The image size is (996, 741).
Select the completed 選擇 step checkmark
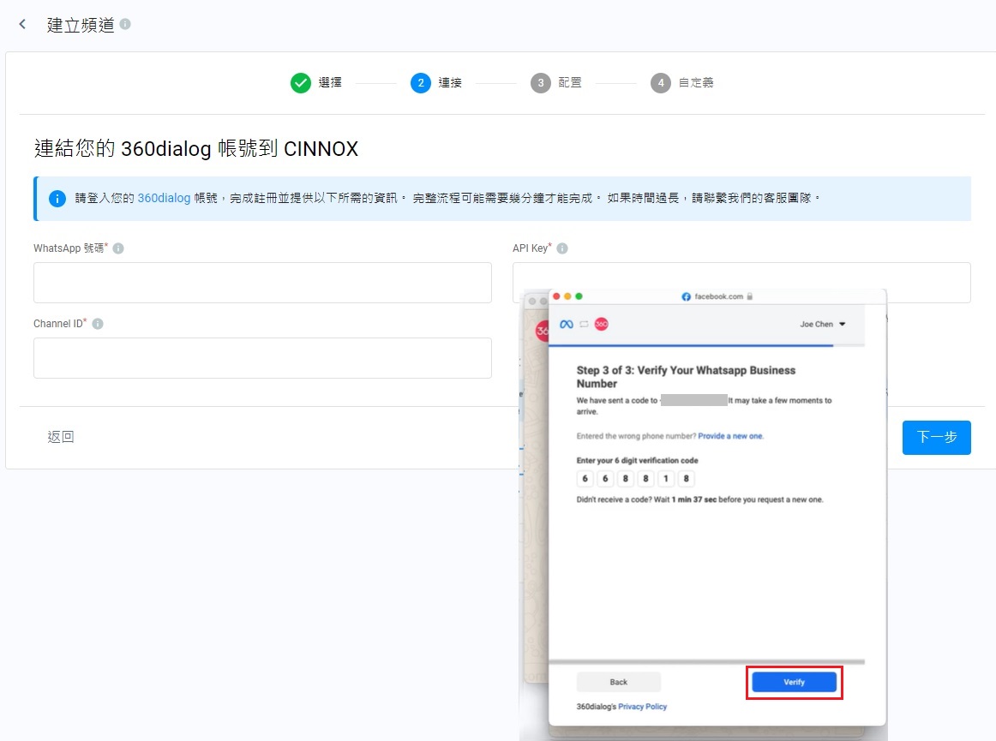pyautogui.click(x=301, y=82)
